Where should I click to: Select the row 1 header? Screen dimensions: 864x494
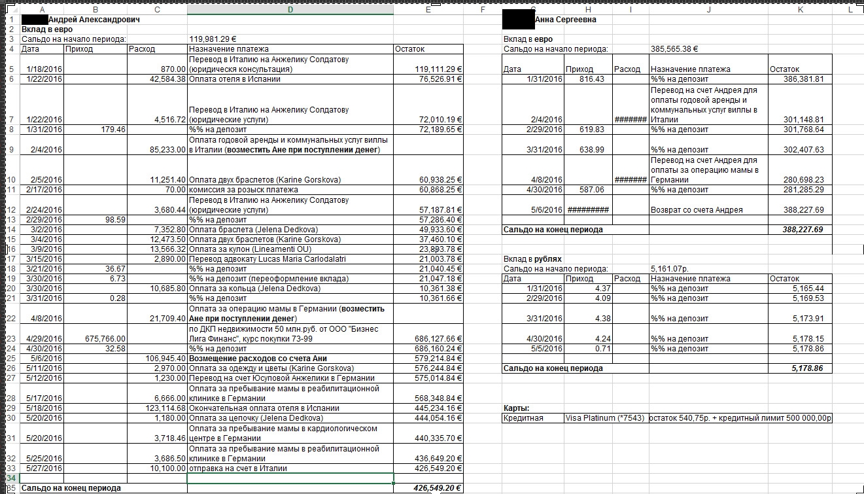click(9, 20)
